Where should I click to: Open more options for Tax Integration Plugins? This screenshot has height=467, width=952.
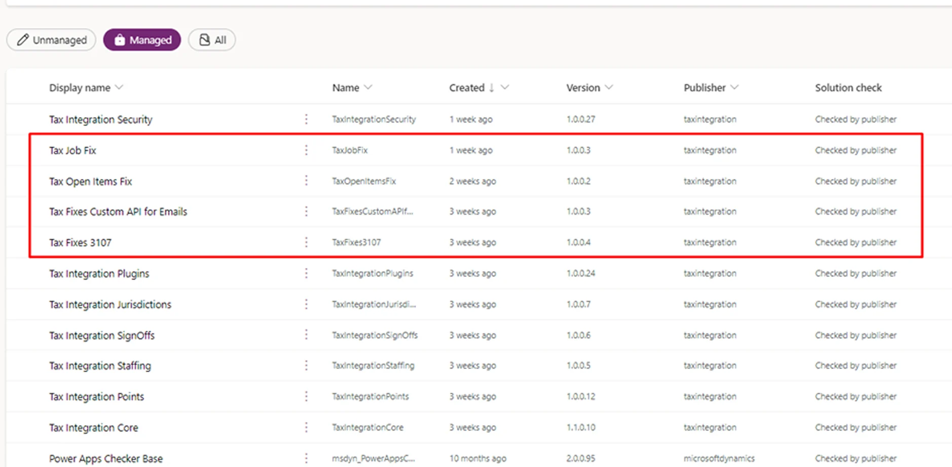click(306, 274)
